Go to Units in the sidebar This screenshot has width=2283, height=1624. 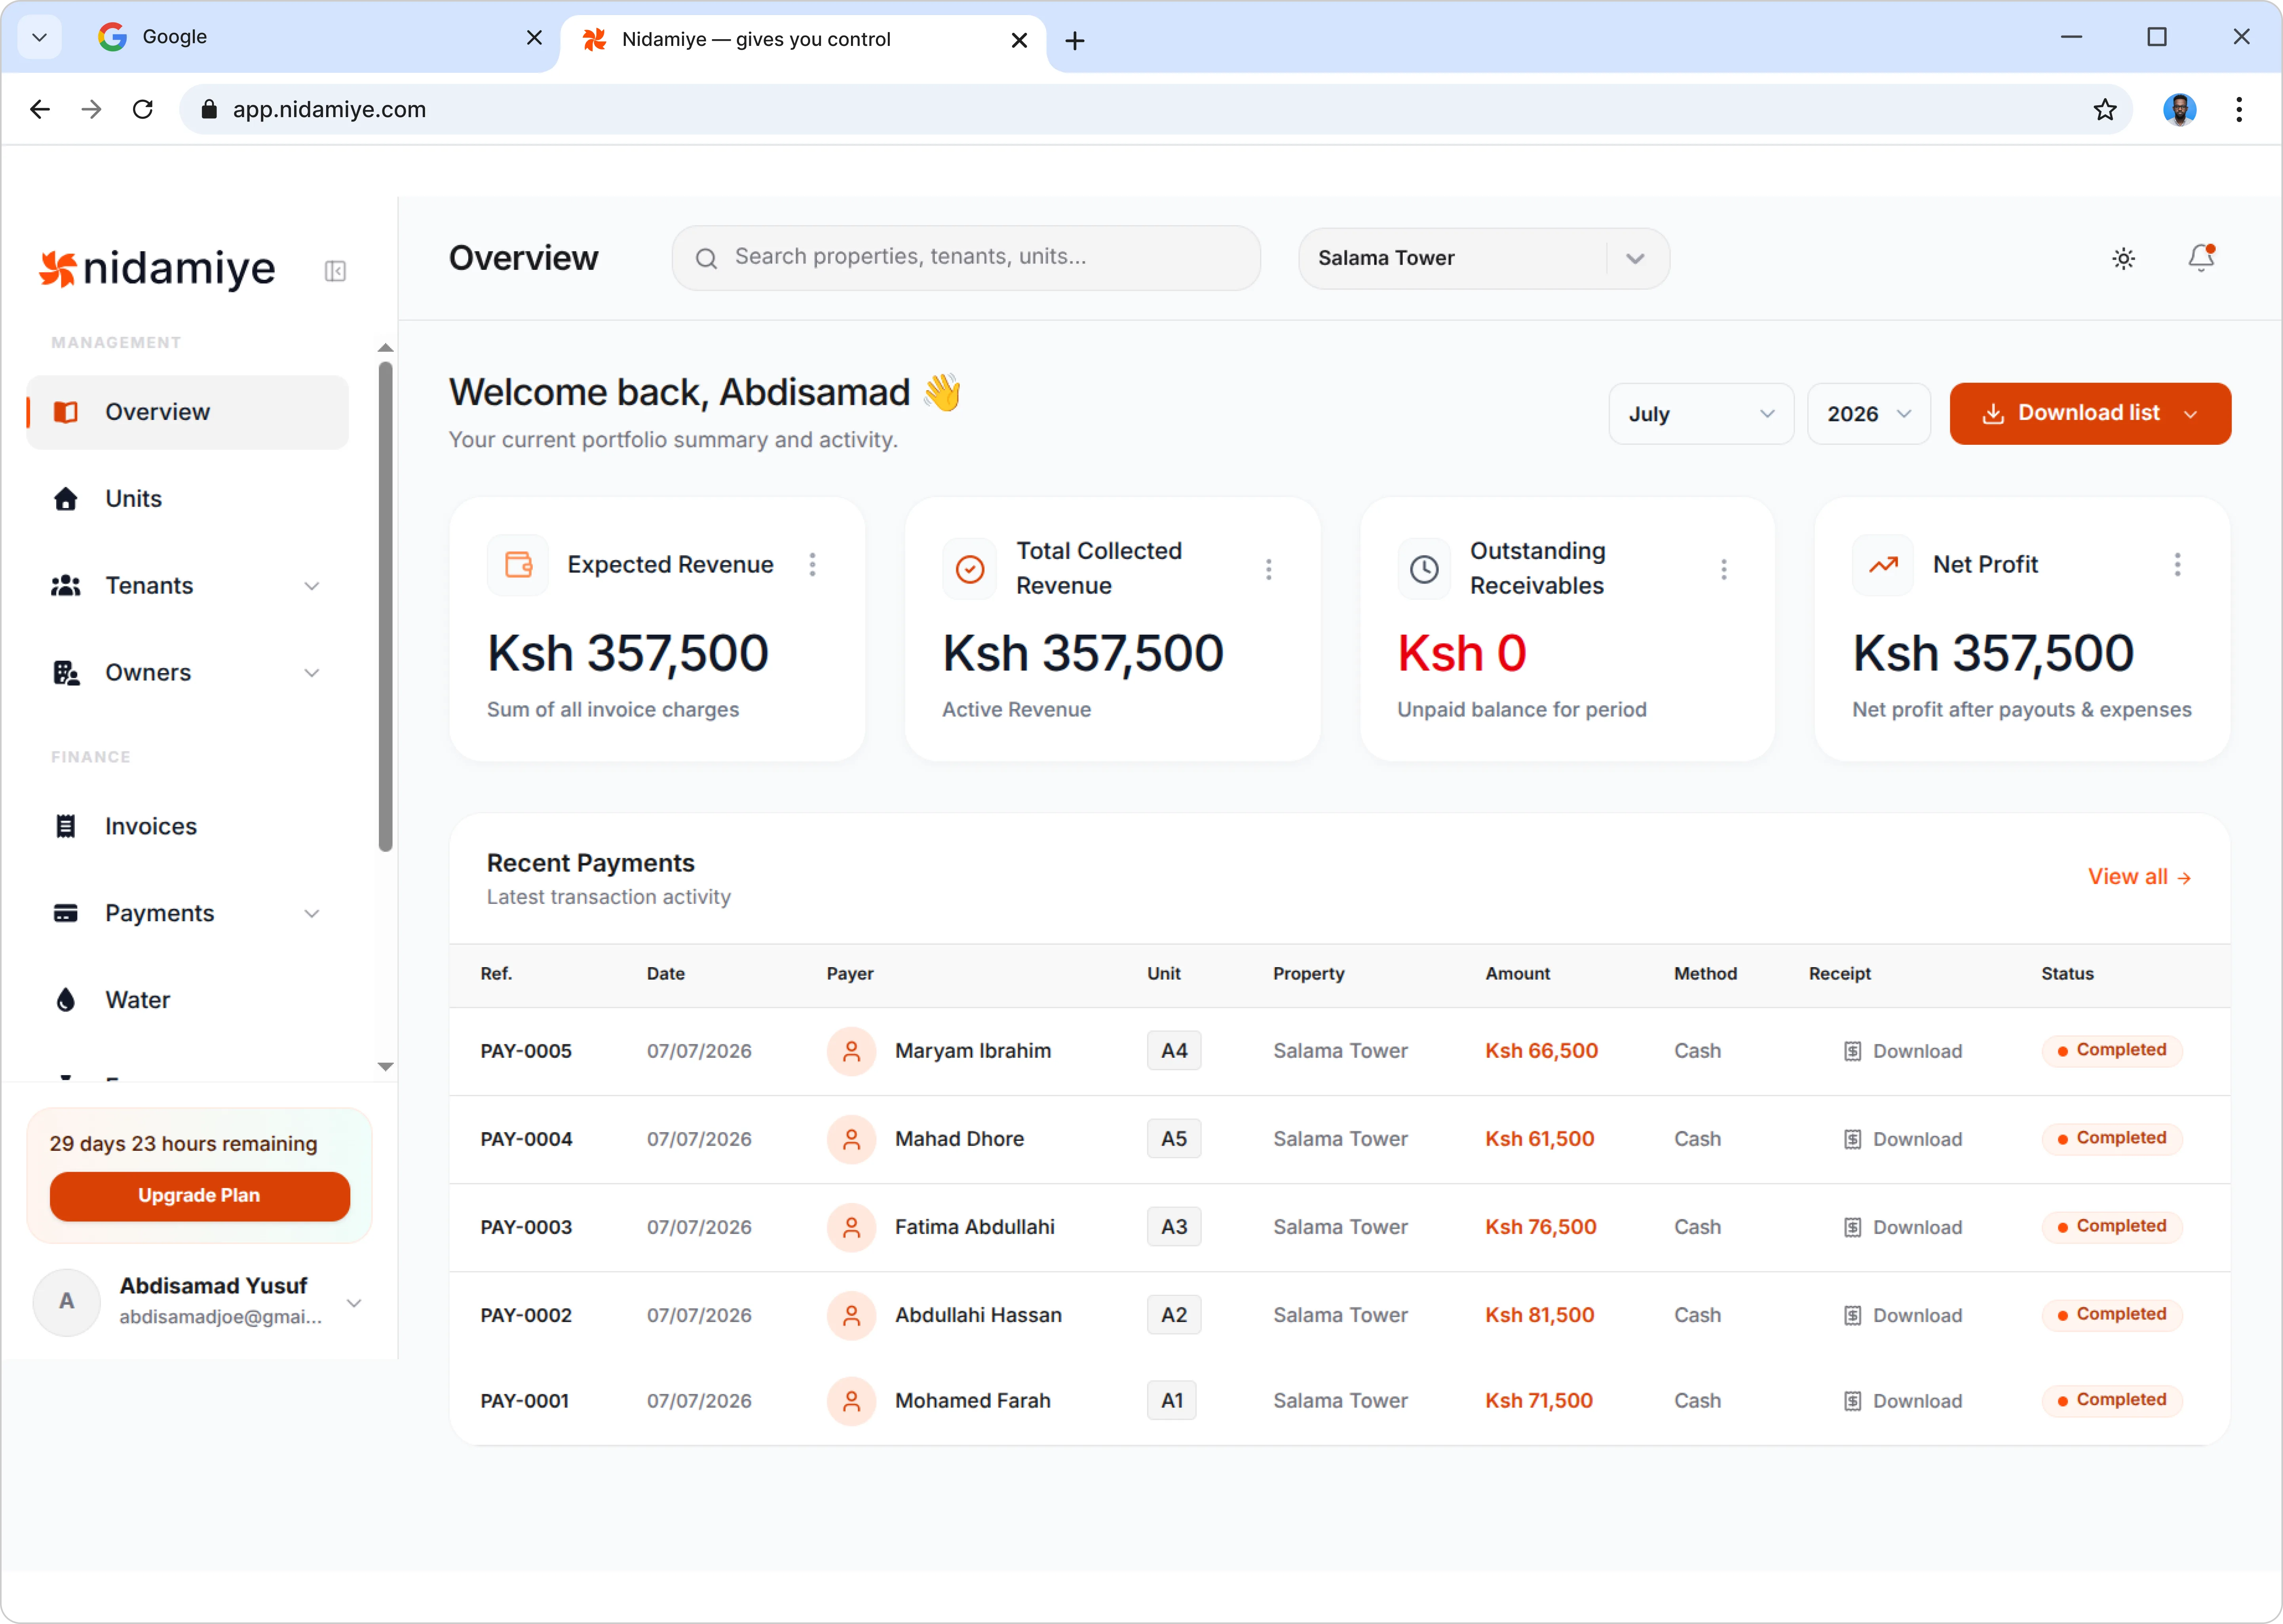(188, 499)
